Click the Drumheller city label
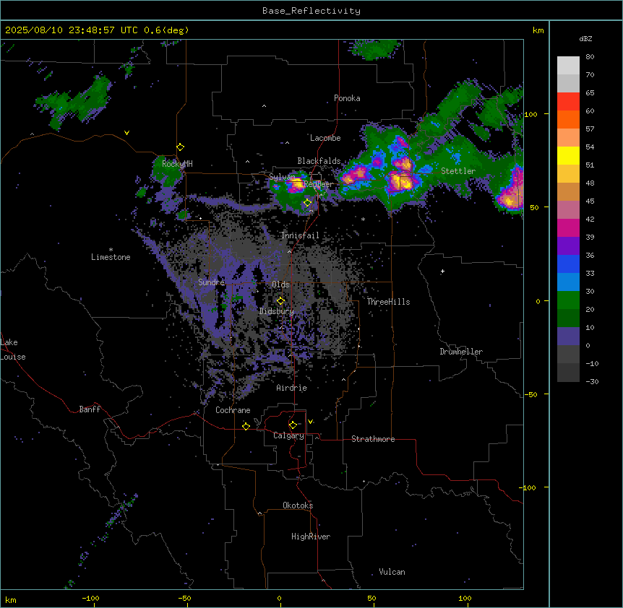This screenshot has height=608, width=623. pos(461,352)
